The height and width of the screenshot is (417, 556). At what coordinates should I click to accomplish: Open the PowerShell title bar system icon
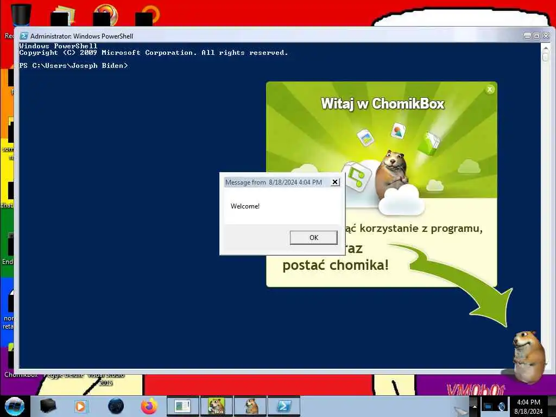(x=24, y=36)
